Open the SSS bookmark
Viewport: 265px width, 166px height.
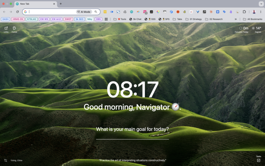click(x=150, y=19)
